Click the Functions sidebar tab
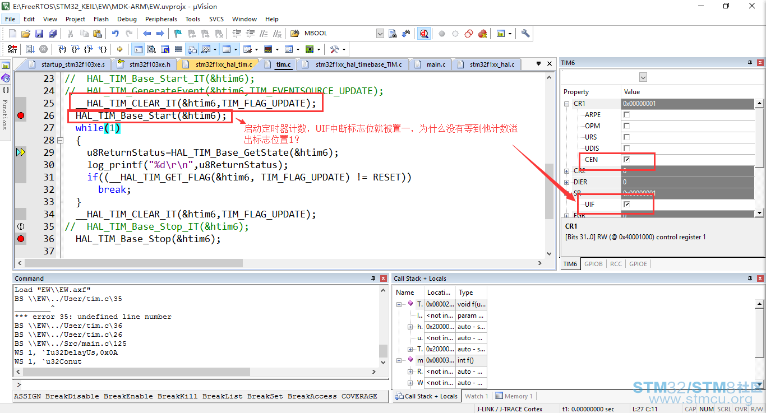The width and height of the screenshot is (766, 413). (x=5, y=114)
